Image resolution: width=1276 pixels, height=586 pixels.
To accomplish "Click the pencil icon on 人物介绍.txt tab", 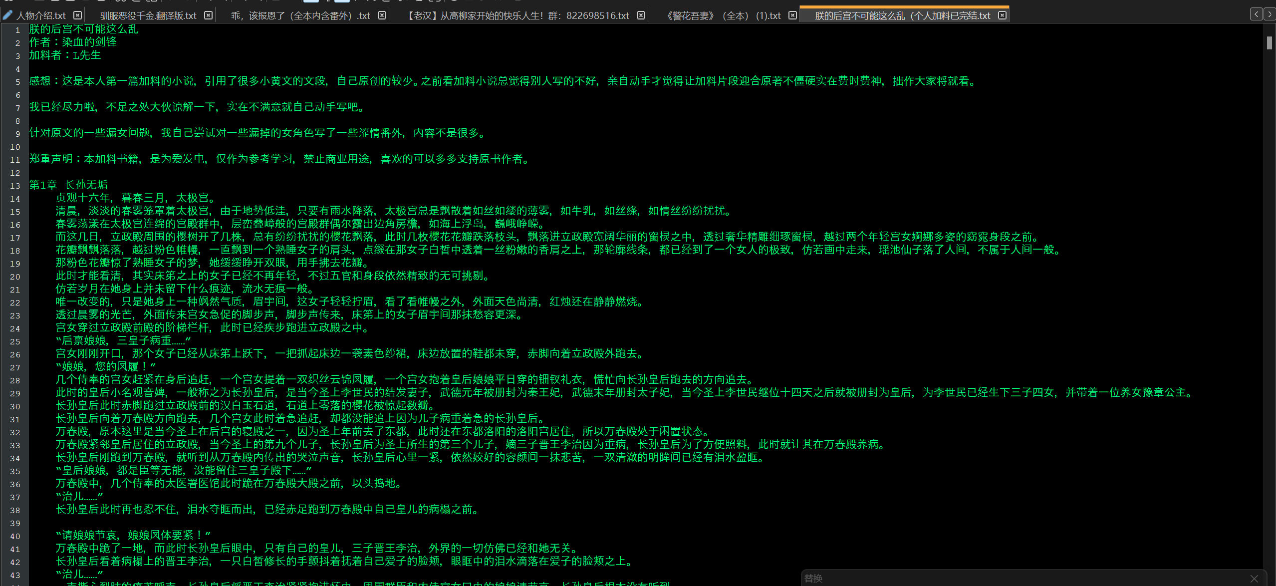I will tap(7, 15).
